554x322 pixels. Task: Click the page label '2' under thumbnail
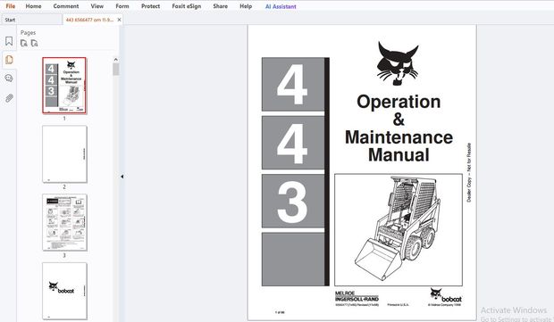[64, 187]
